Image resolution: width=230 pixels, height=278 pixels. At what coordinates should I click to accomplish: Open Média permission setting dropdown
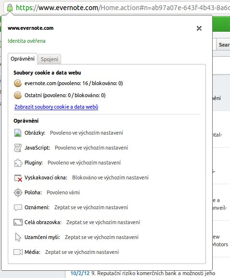tap(82, 252)
